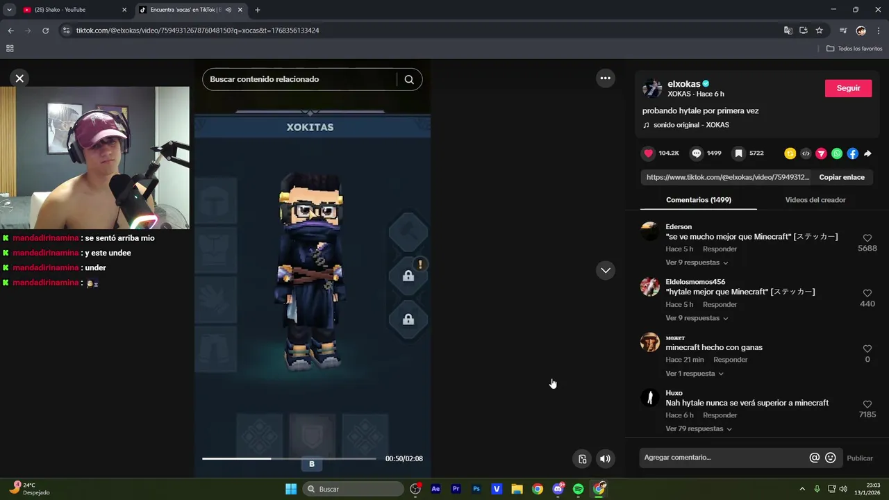The image size is (889, 500).
Task: Open the tab search dropdown arrow
Action: click(x=9, y=10)
